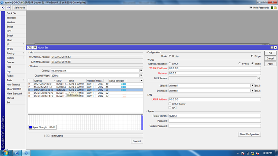Image resolution: width=278 pixels, height=156 pixels.
Task: Open Bridge menu item
Action: click(10, 27)
